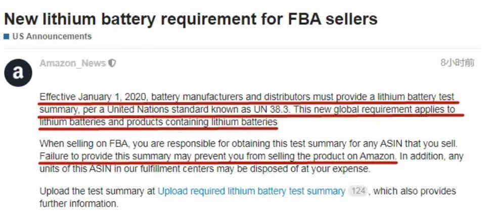Open Upload required lithium battery test summary link
This screenshot has height=213, width=494.
pyautogui.click(x=251, y=191)
